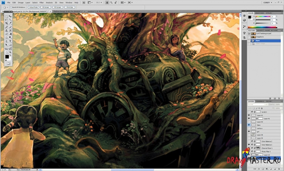Viewport: 284px width, 171px height.
Task: Delete layer trash icon
Action: [x=279, y=169]
